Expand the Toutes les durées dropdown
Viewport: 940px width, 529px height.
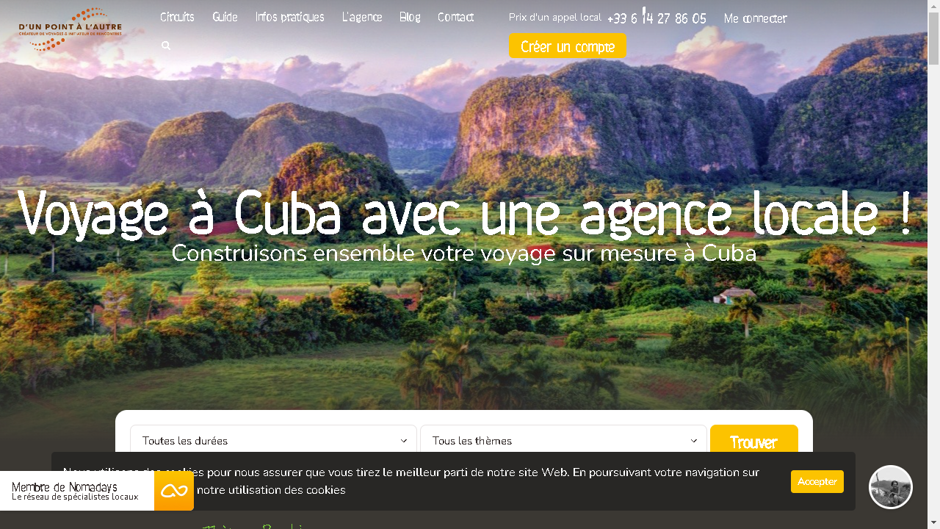point(273,441)
